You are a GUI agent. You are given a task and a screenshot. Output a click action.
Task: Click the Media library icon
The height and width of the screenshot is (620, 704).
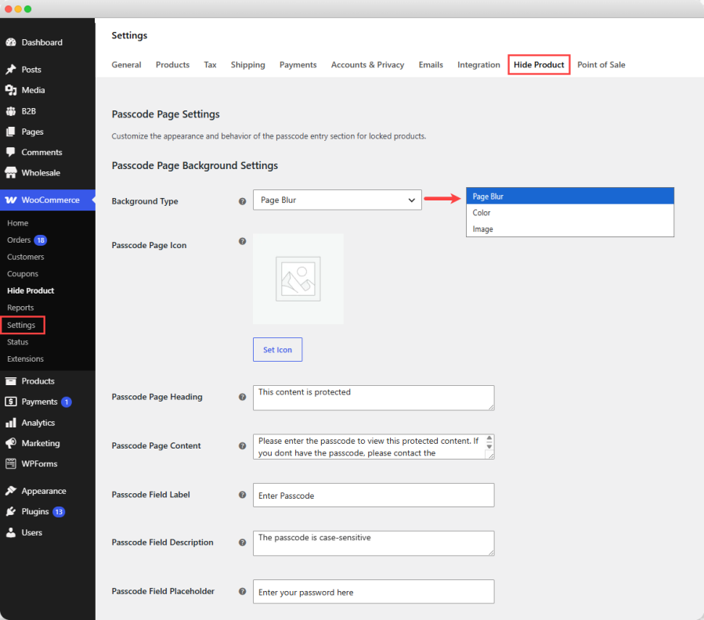pyautogui.click(x=11, y=90)
